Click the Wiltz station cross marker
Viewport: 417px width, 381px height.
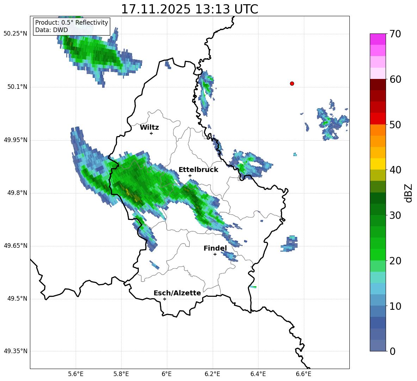[151, 133]
